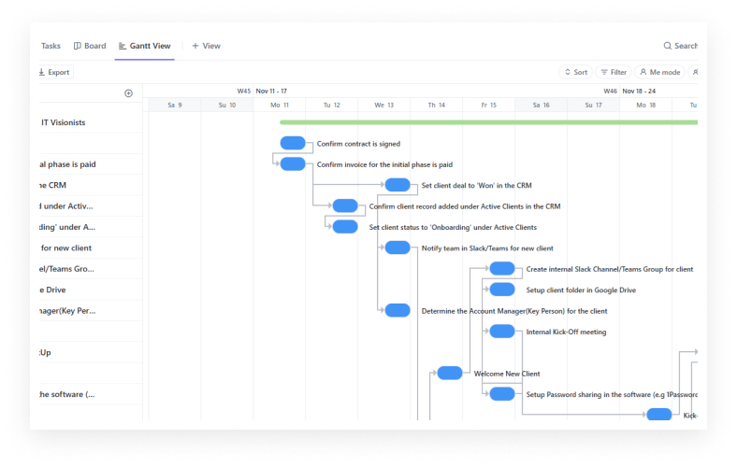The image size is (737, 467).
Task: Select the 'ding' under A...' list row
Action: tap(90, 227)
